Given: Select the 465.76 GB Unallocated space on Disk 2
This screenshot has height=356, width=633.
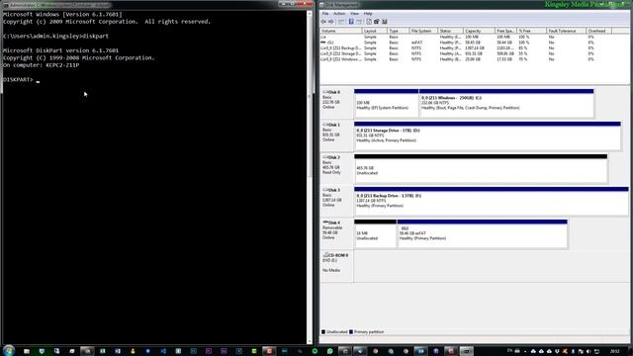Looking at the screenshot, I should [x=481, y=169].
